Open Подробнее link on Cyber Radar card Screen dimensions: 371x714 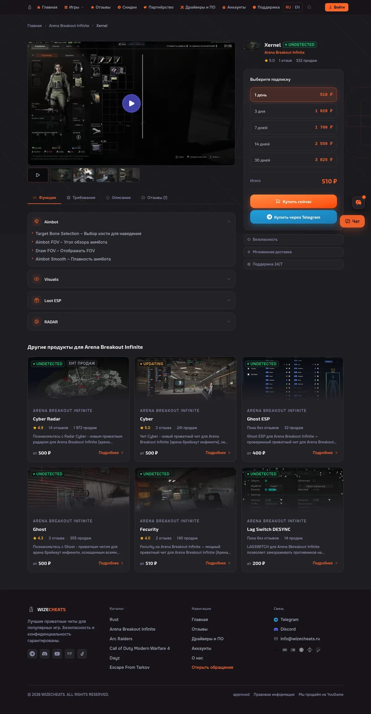(111, 453)
